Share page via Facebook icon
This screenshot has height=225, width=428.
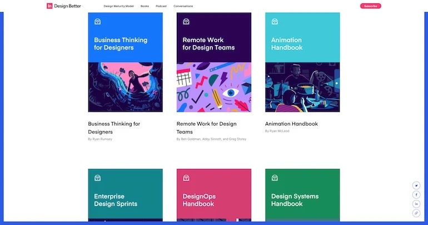click(416, 195)
